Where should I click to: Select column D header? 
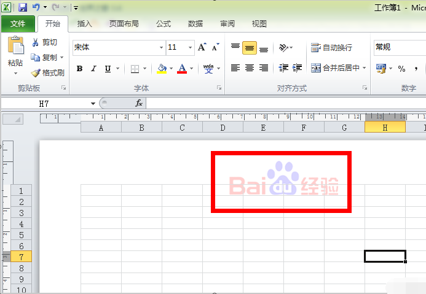(223, 128)
